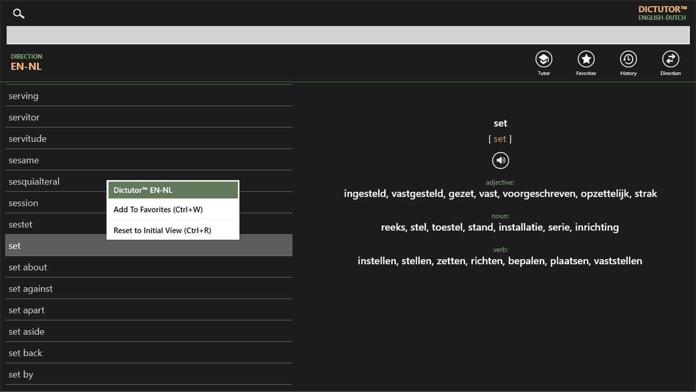Click Dictutor EN-NL context menu header
696x392 pixels.
pyautogui.click(x=173, y=190)
